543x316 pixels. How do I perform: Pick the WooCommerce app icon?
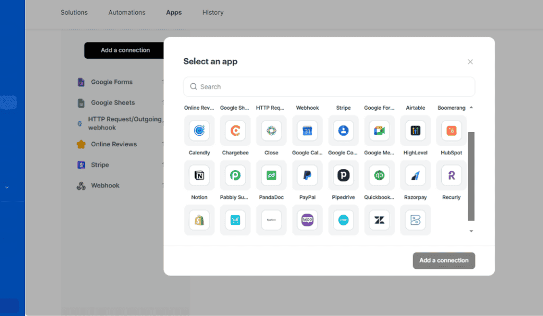307,220
